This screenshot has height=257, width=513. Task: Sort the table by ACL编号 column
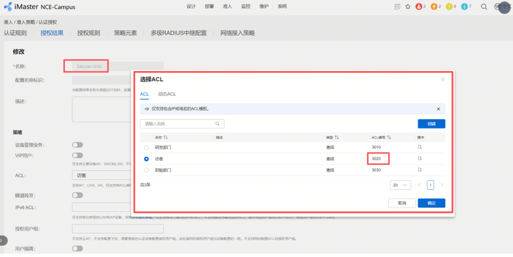tap(389, 138)
